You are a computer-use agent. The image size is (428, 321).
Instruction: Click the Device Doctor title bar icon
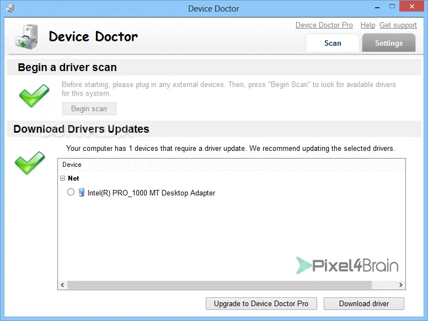10,8
